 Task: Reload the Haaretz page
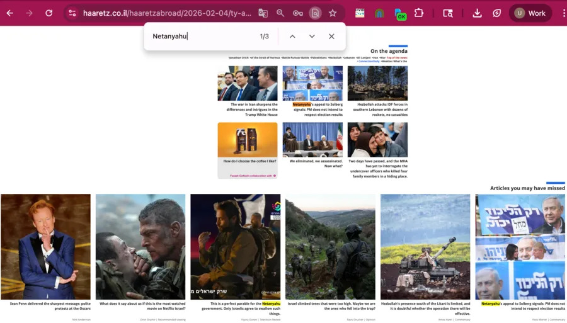49,13
